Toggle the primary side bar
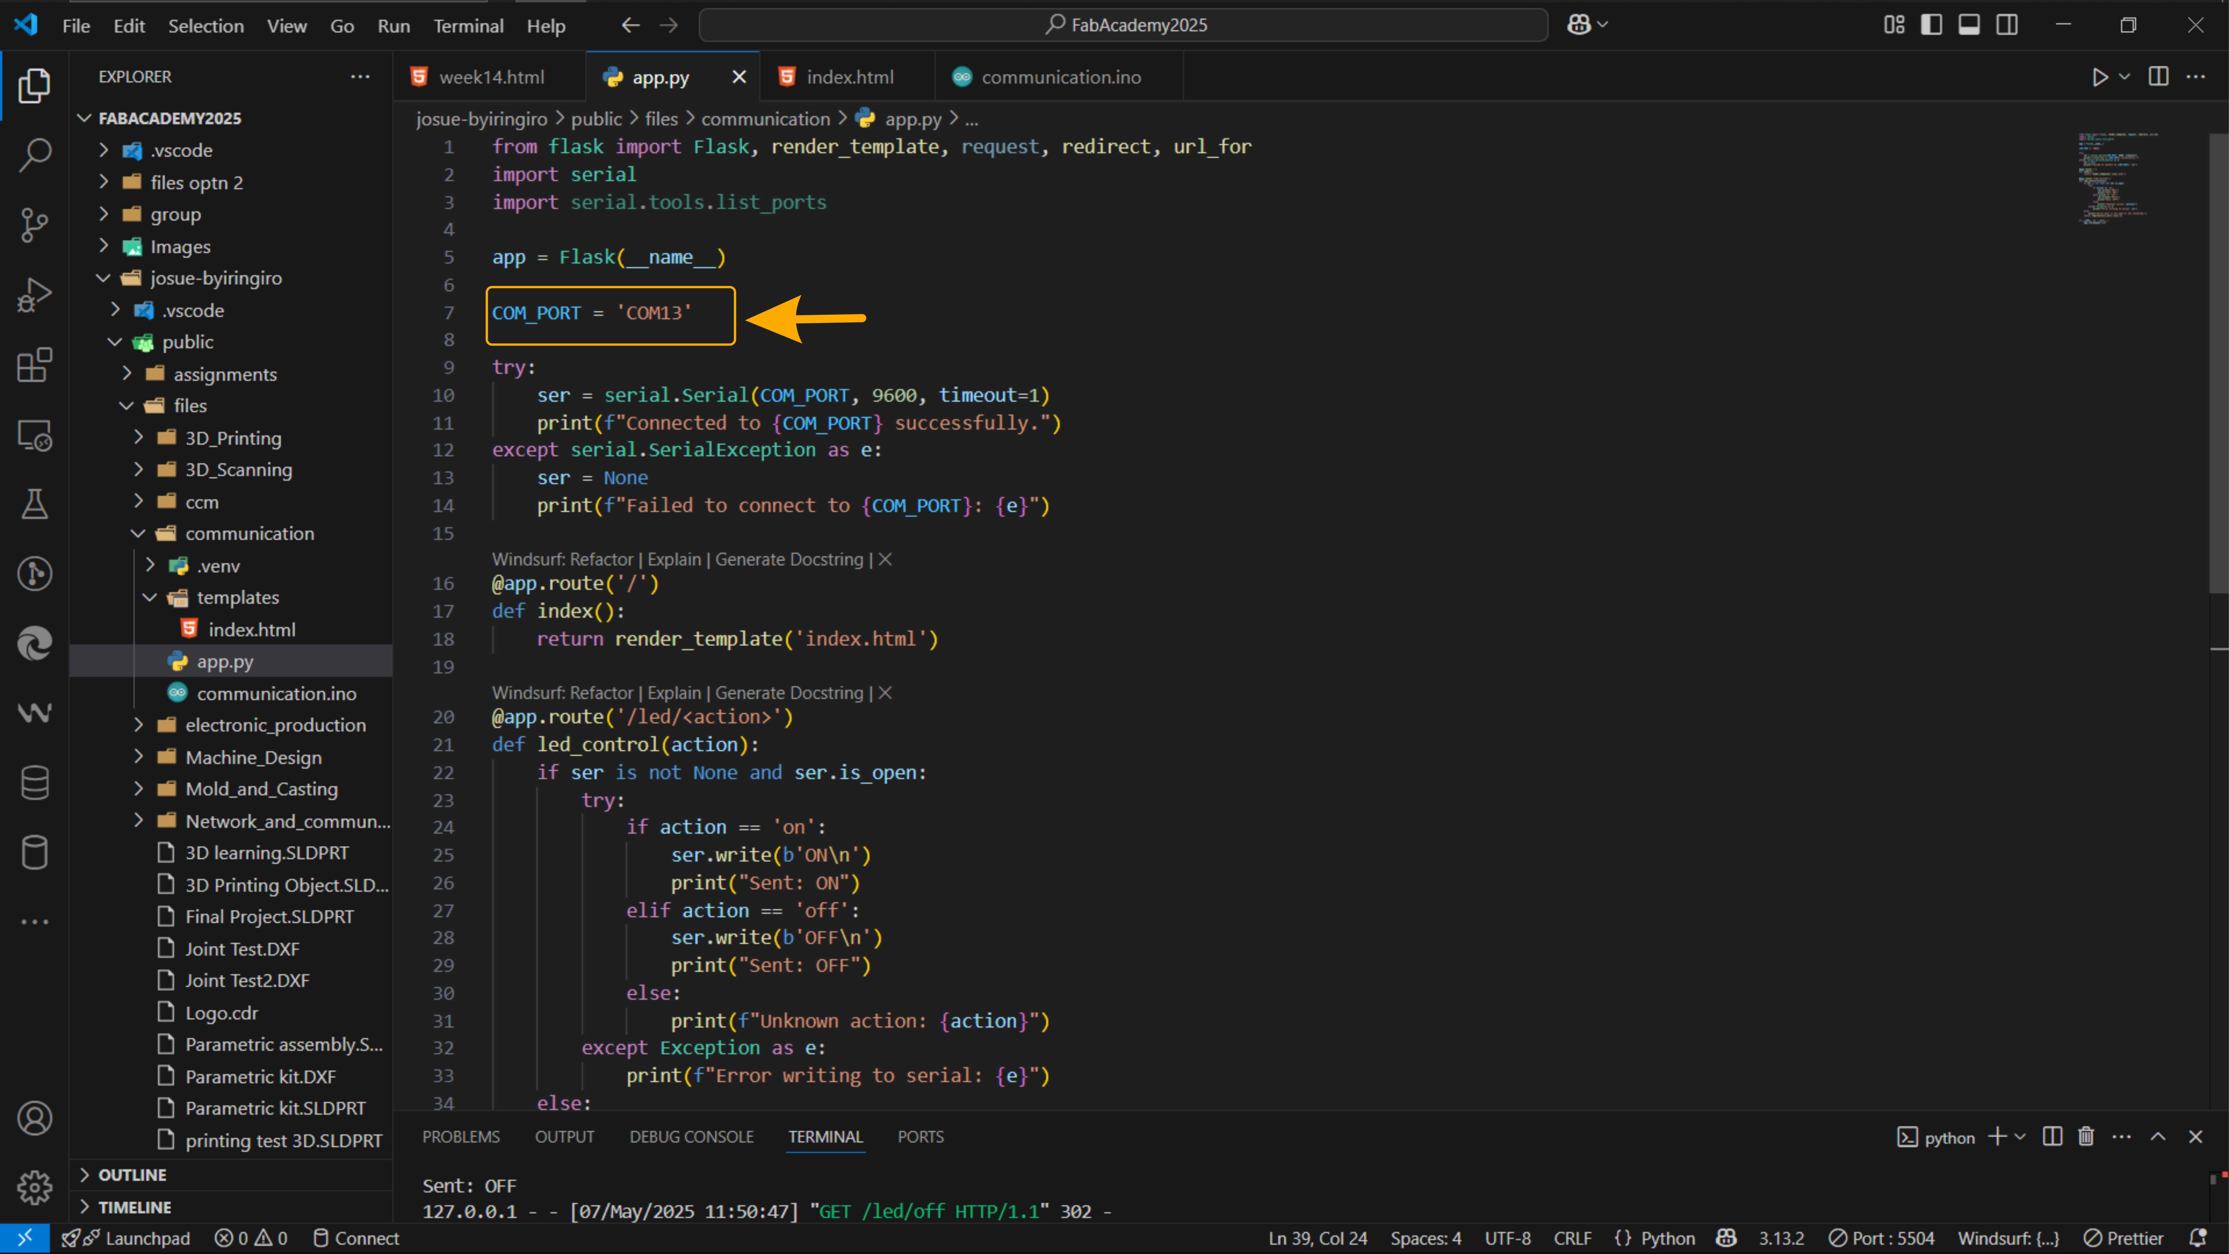The image size is (2229, 1254). click(1931, 25)
